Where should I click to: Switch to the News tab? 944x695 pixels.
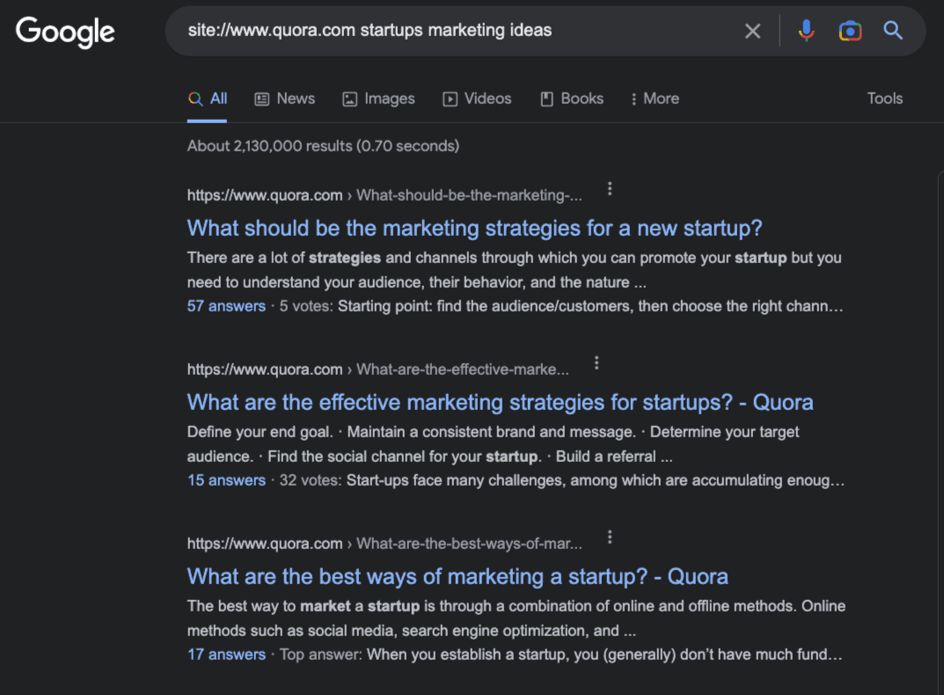pyautogui.click(x=285, y=99)
